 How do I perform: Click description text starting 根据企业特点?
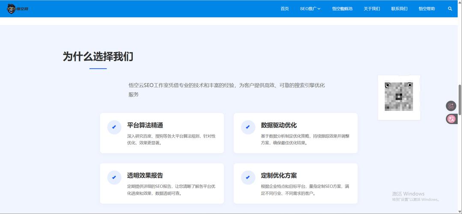coord(305,190)
